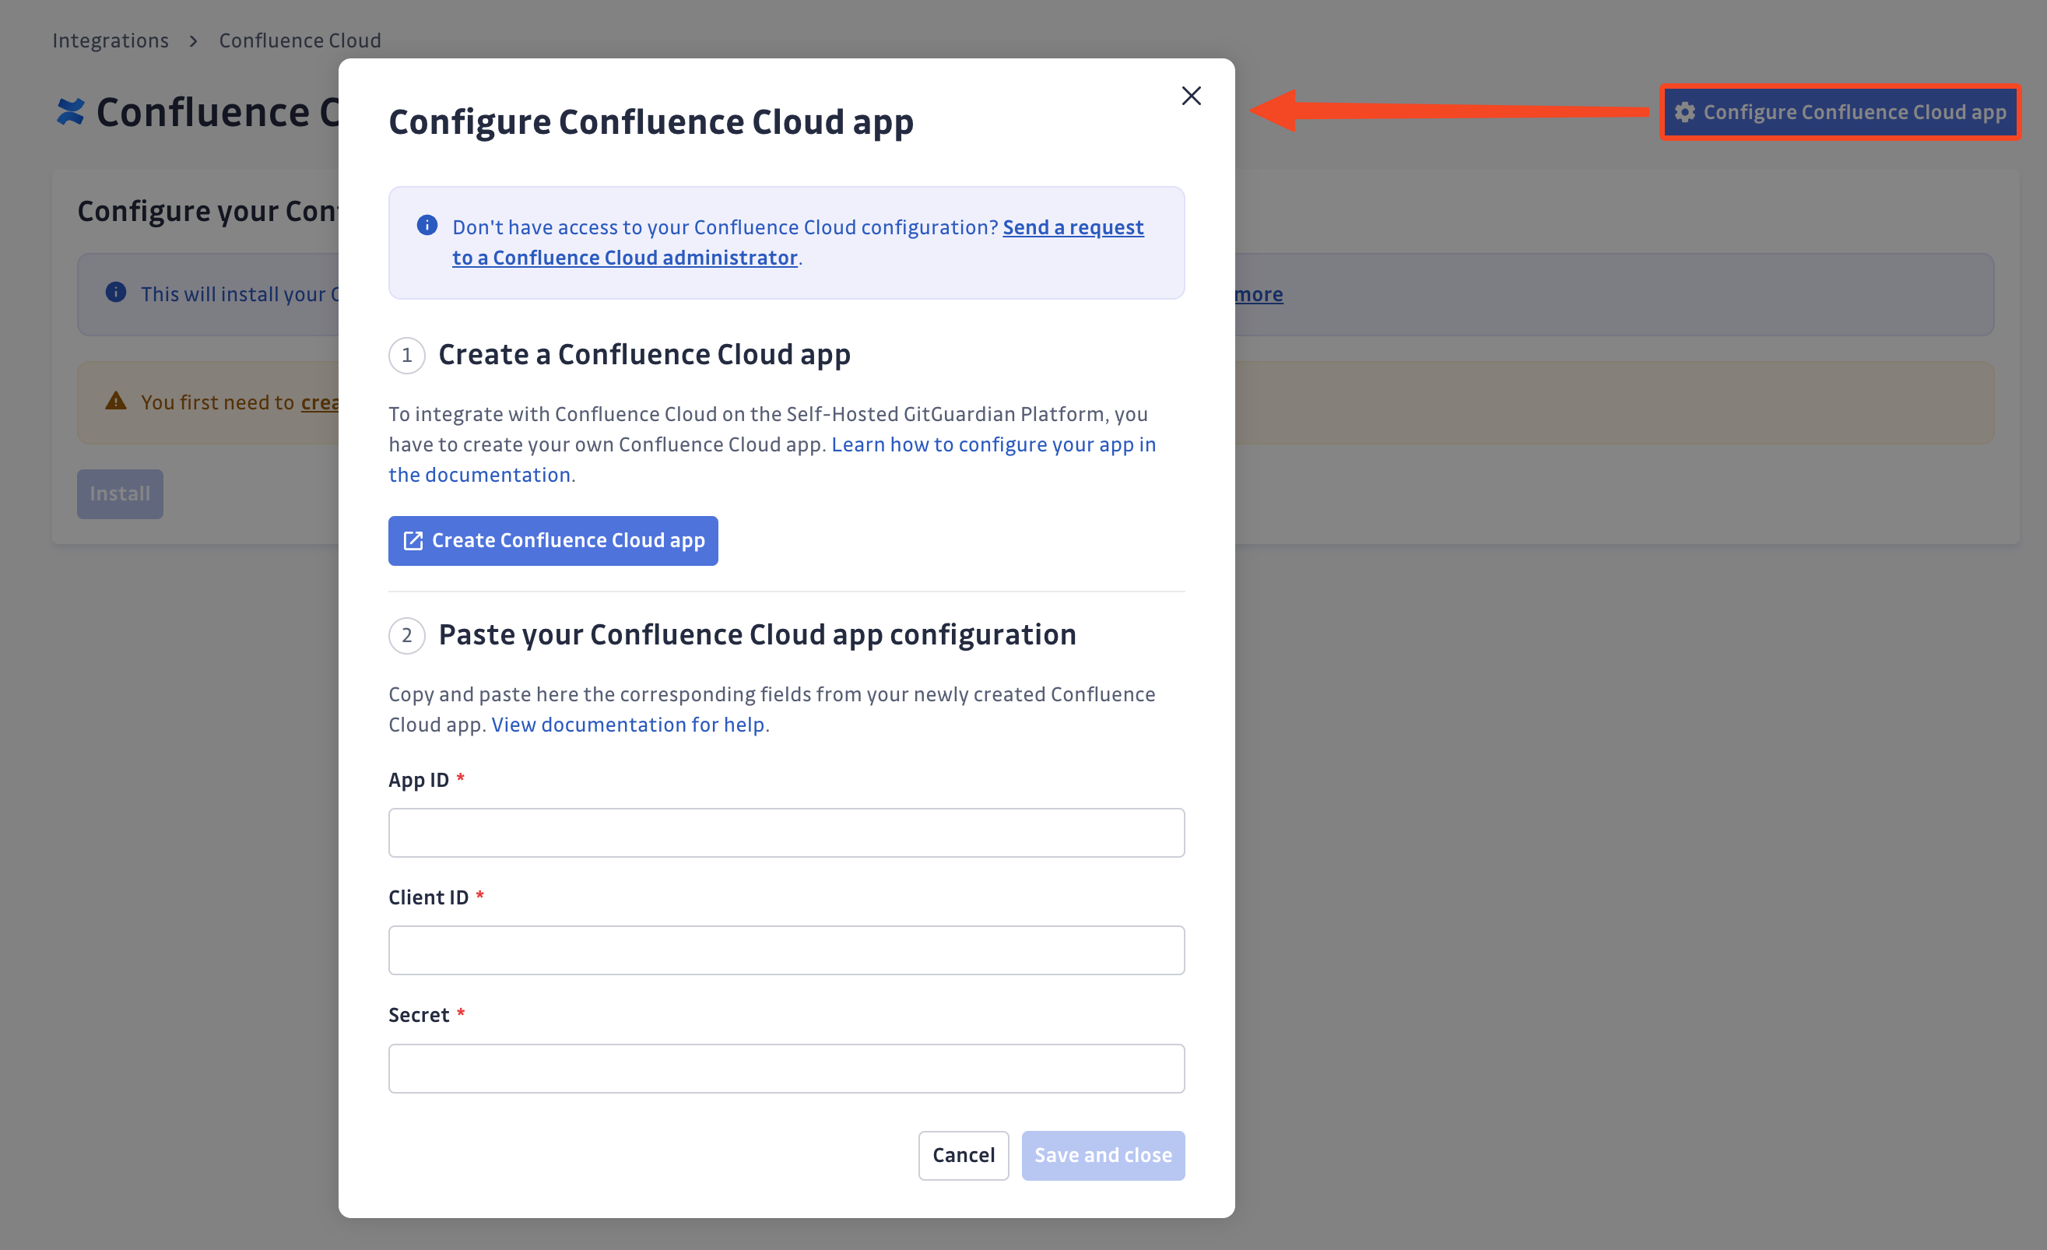Open View documentation for help link
The image size is (2047, 1250).
628,725
